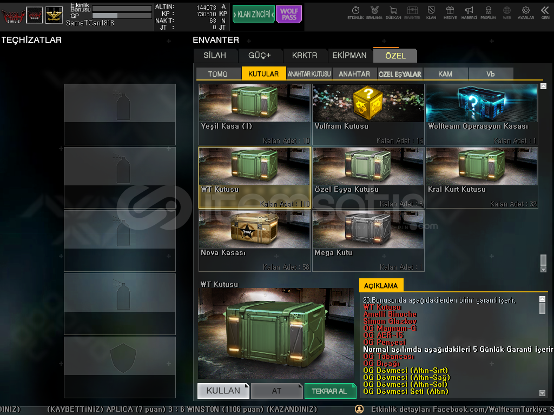
Task: Open the Dükkan shop cart icon
Action: click(x=393, y=12)
